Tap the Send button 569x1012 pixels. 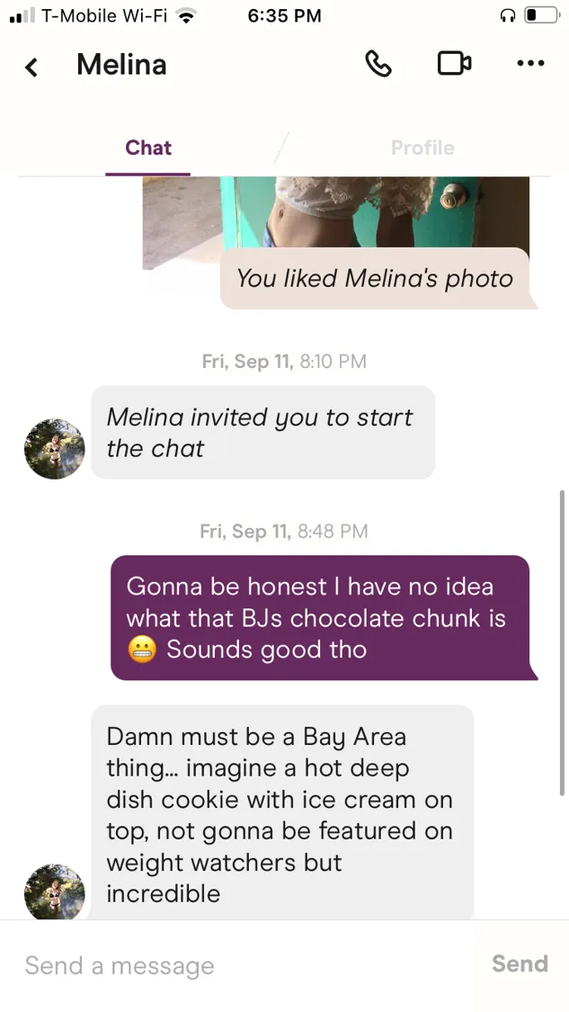(520, 963)
